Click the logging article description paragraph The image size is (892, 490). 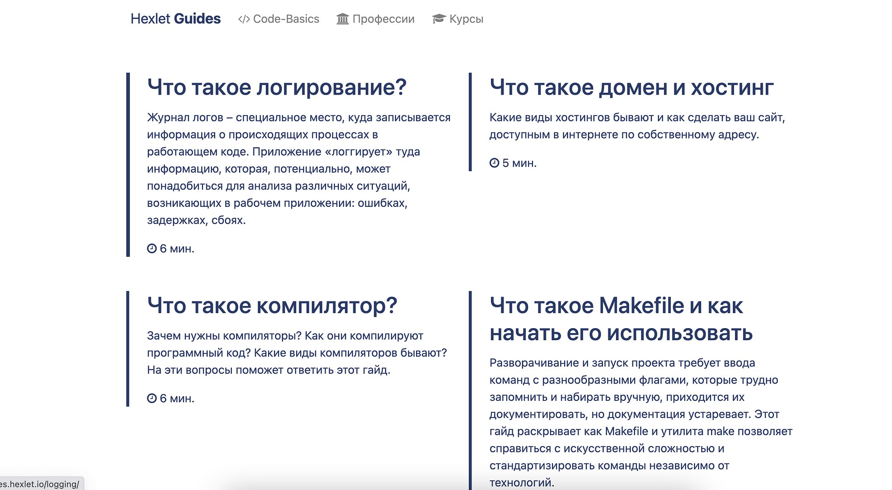click(x=298, y=169)
